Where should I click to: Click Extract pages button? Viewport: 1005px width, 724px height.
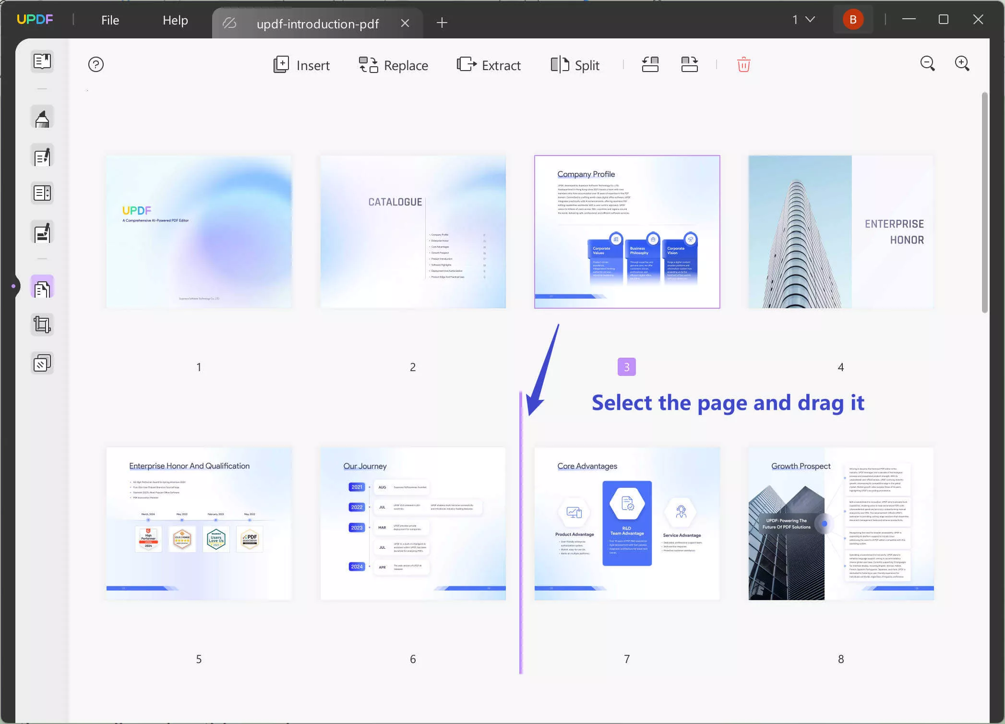(489, 65)
